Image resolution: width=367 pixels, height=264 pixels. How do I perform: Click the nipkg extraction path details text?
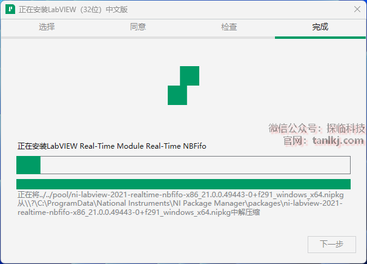pyautogui.click(x=180, y=203)
